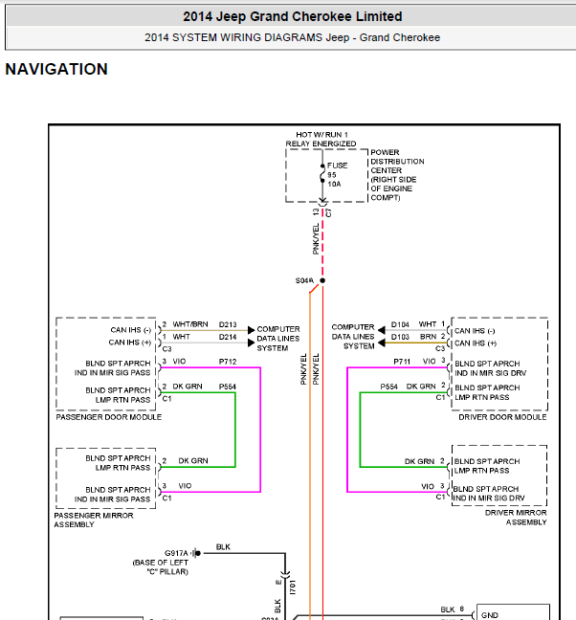The width and height of the screenshot is (576, 620).
Task: Select the C7 connector label
Action: coord(328,212)
